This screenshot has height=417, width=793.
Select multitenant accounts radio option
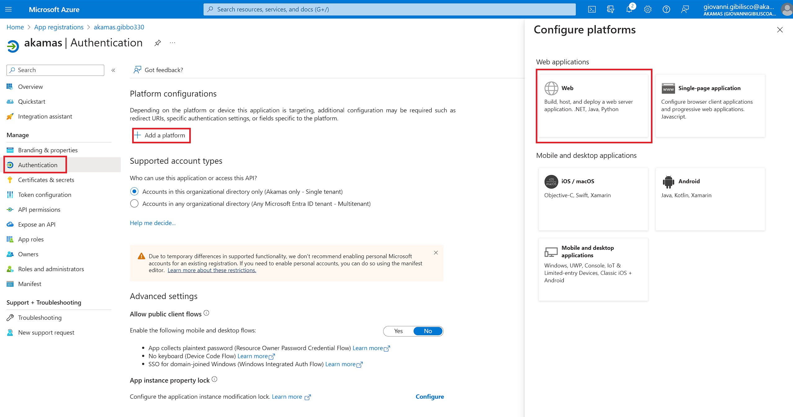pyautogui.click(x=134, y=204)
